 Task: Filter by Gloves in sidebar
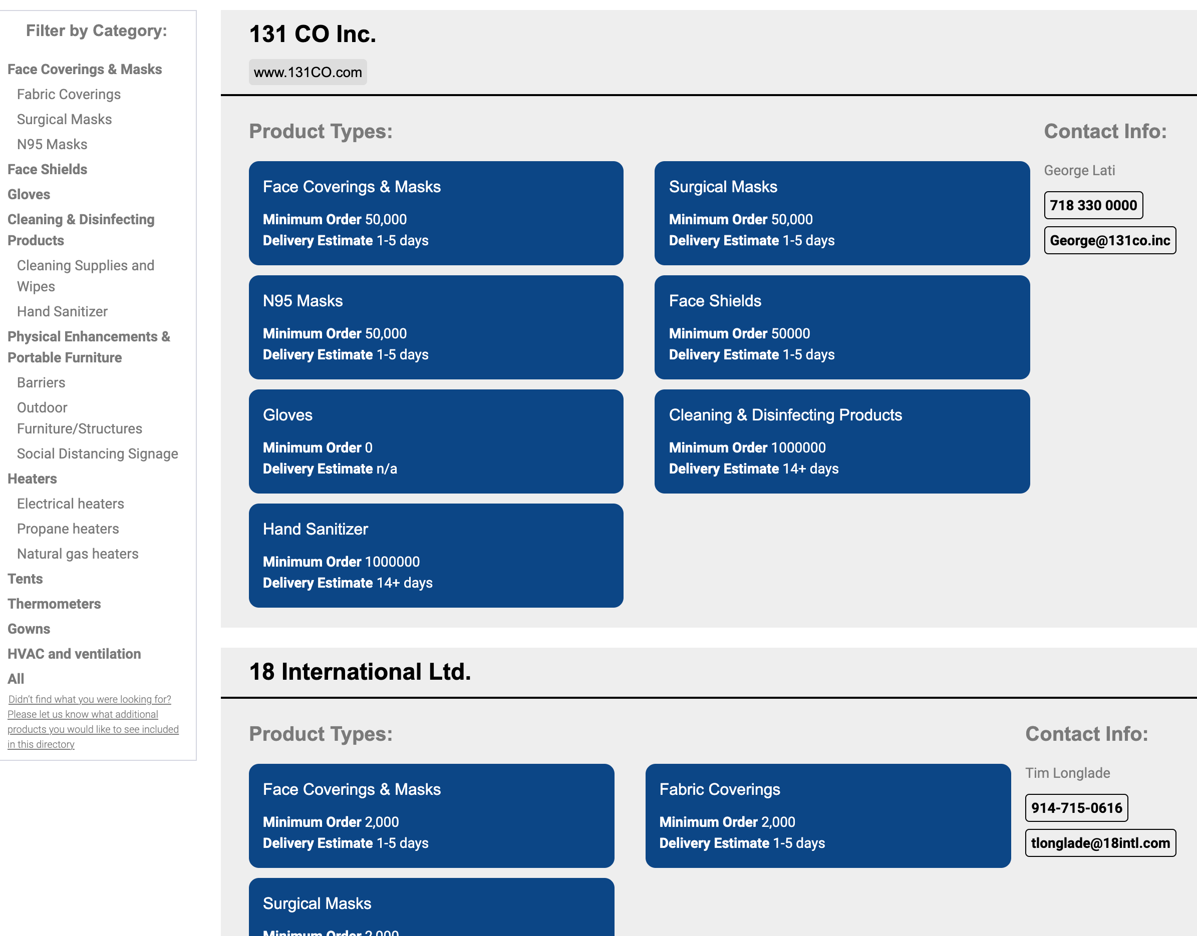[x=29, y=195]
